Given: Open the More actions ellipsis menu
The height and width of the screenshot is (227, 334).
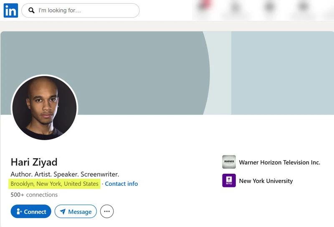Looking at the screenshot, I should [107, 211].
